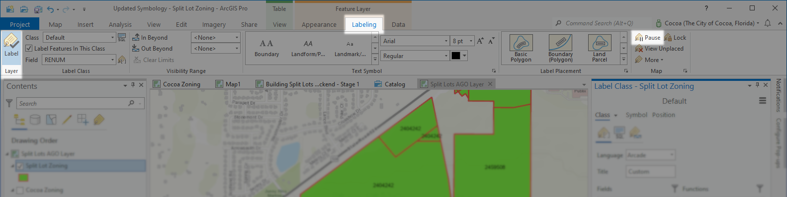Click the Position link in Label Class pane

[x=664, y=115]
